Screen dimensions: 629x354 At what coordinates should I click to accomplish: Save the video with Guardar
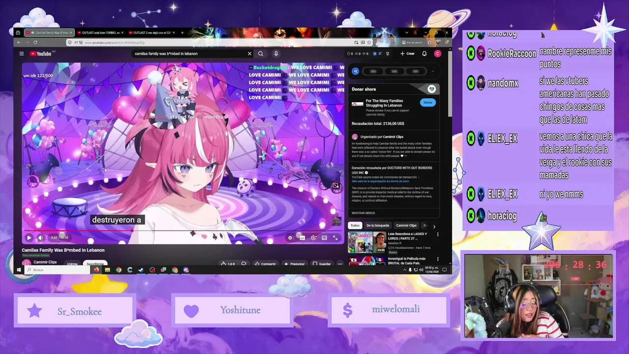(322, 264)
